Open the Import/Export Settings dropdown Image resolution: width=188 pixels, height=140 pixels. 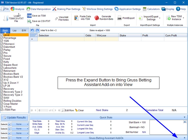[x=160, y=18]
